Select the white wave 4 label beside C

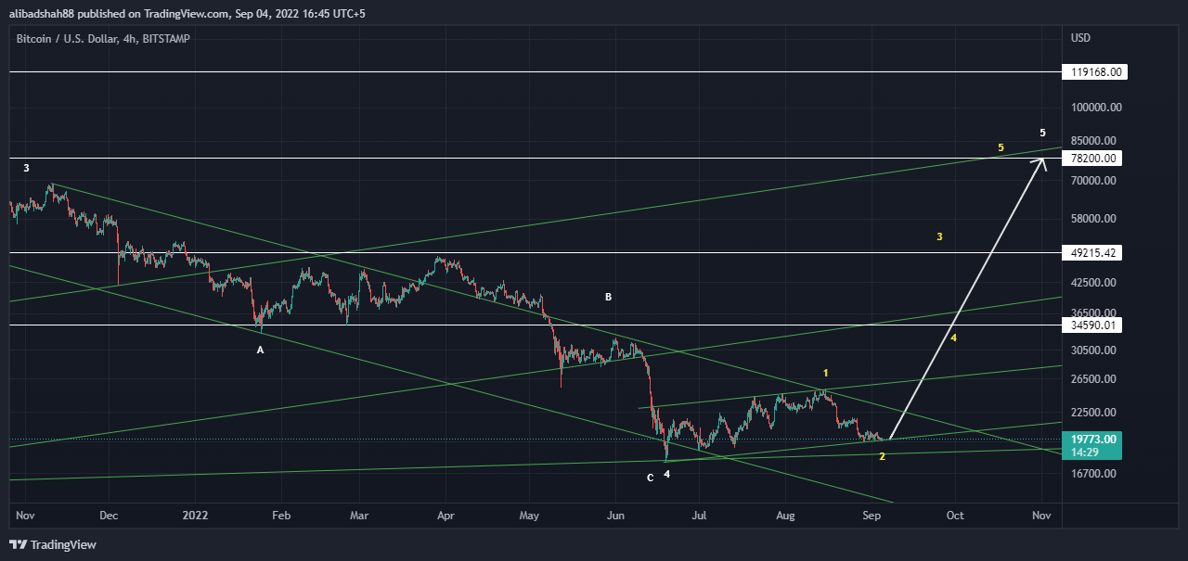point(667,474)
